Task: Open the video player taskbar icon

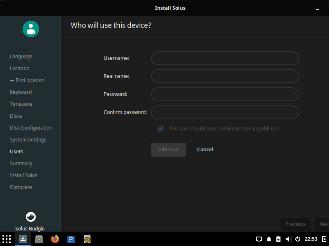Action: click(x=71, y=239)
